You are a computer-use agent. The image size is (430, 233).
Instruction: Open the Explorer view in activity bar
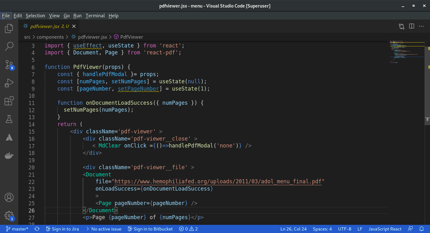coord(9,29)
